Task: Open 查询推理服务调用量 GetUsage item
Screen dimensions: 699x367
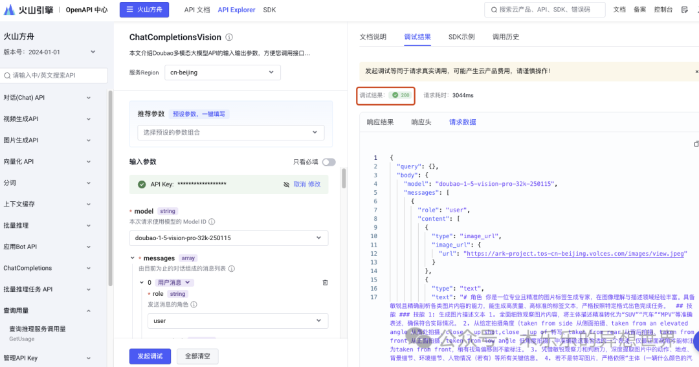Action: tap(38, 333)
